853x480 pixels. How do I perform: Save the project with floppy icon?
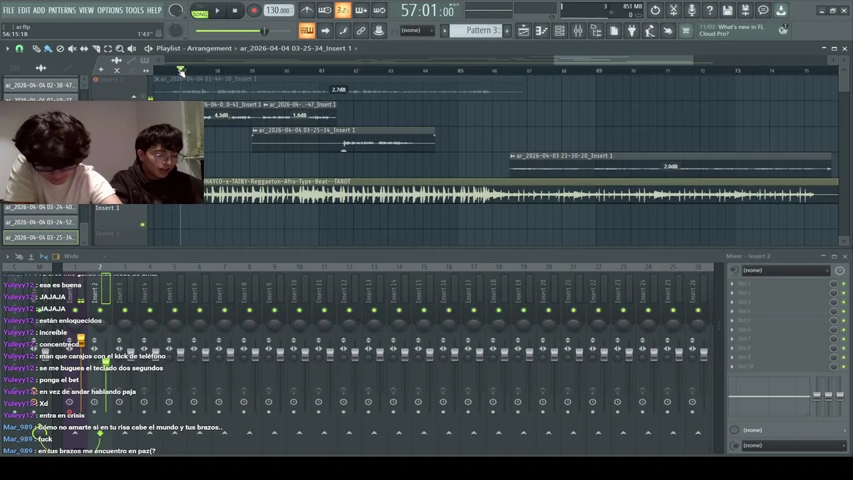(x=728, y=10)
